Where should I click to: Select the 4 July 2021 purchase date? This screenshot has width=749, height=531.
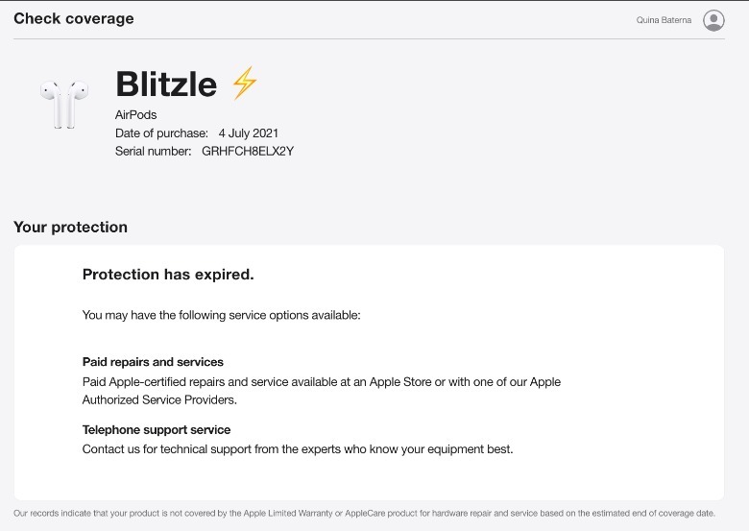pos(249,133)
